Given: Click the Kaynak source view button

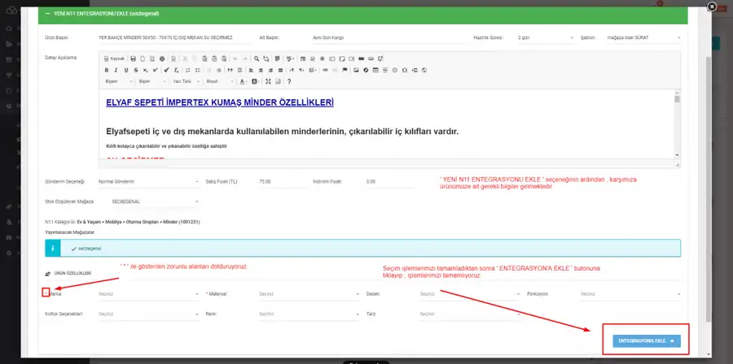Looking at the screenshot, I should 114,58.
